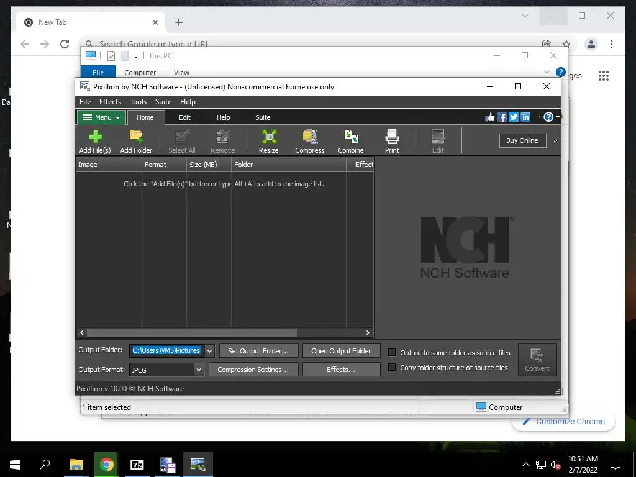Switch to the Help ribbon tab
Screen dimensions: 636x477
coord(223,117)
